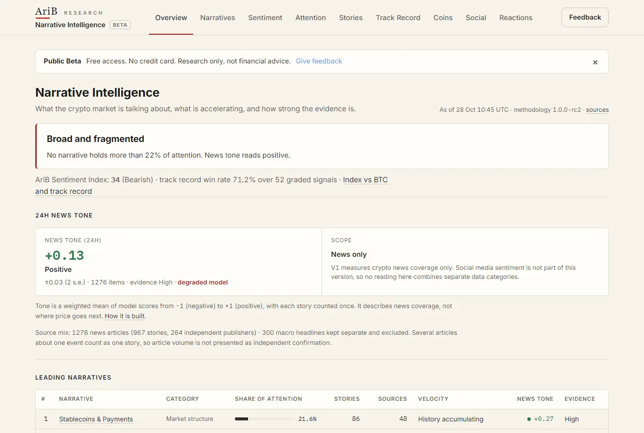Switch to the Narratives tab
Screen dimensions: 644x433
coord(217,18)
